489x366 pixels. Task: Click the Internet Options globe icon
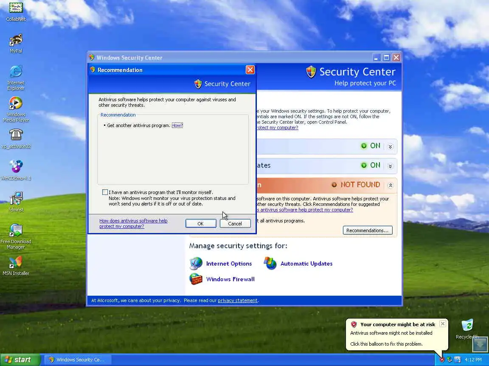196,263
